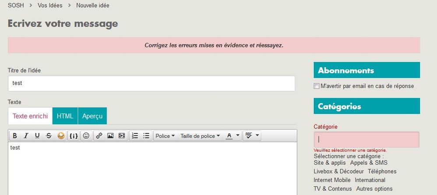The width and height of the screenshot is (437, 195).
Task: Open the spell check dropdown arrow
Action: click(x=257, y=136)
